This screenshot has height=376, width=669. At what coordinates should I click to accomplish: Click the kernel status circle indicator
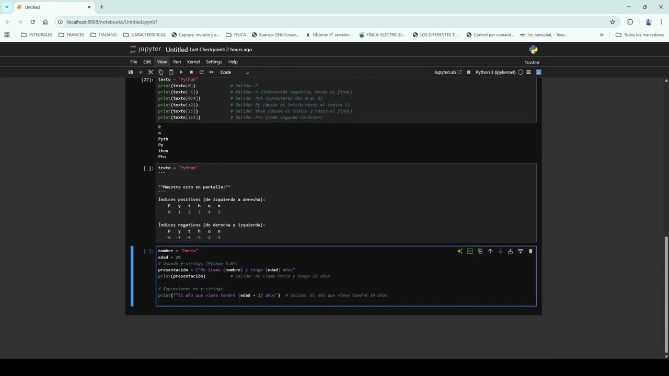click(521, 72)
